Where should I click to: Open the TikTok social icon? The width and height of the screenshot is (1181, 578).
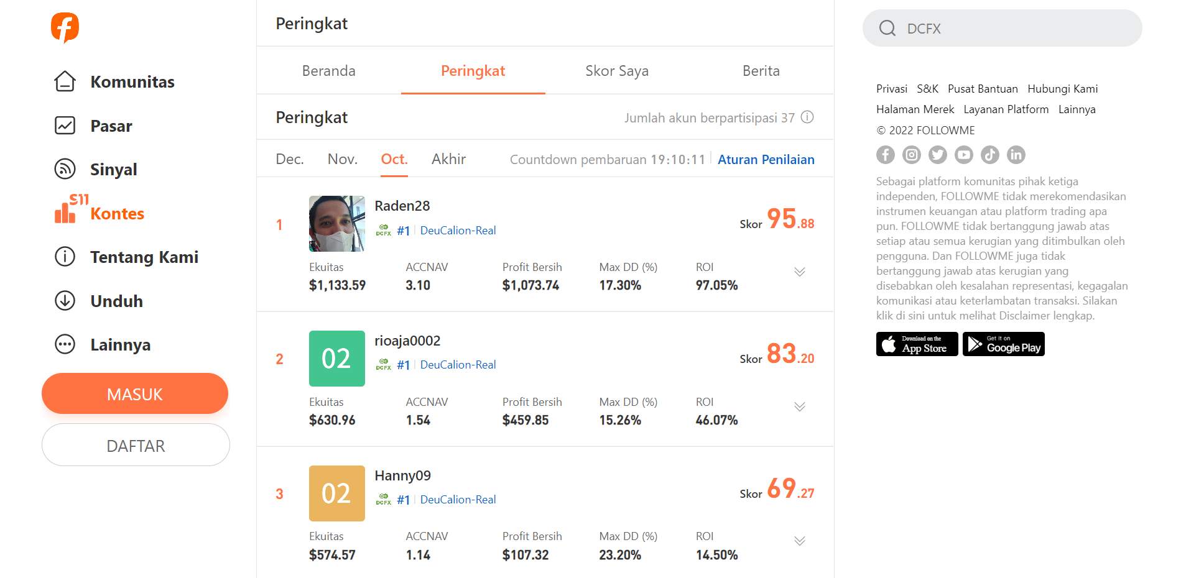click(990, 155)
